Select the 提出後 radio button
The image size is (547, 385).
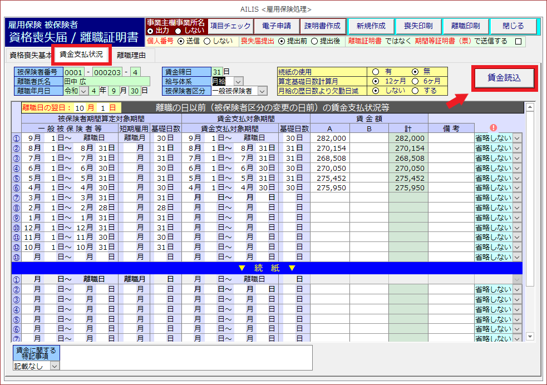pyautogui.click(x=314, y=41)
